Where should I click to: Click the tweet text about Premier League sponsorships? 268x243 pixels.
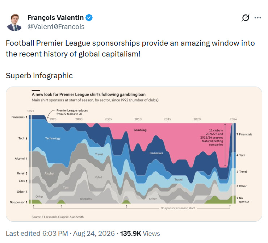click(130, 49)
